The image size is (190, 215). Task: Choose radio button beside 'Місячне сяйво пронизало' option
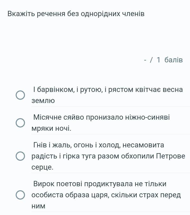click(20, 123)
